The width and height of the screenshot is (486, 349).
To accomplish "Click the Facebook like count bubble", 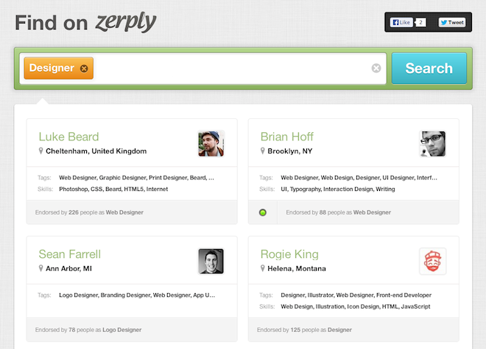I will click(420, 22).
